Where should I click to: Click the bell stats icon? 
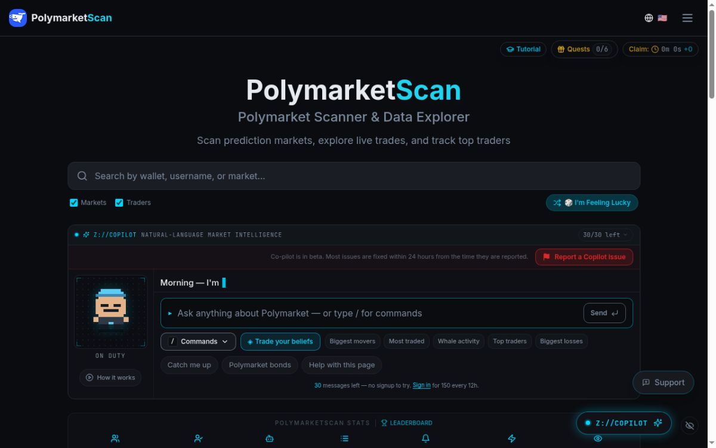[425, 438]
